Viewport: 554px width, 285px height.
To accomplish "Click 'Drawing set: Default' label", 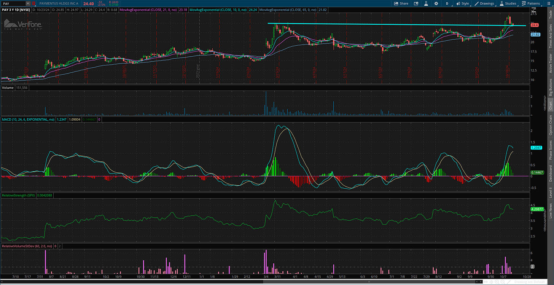I will pos(530,282).
